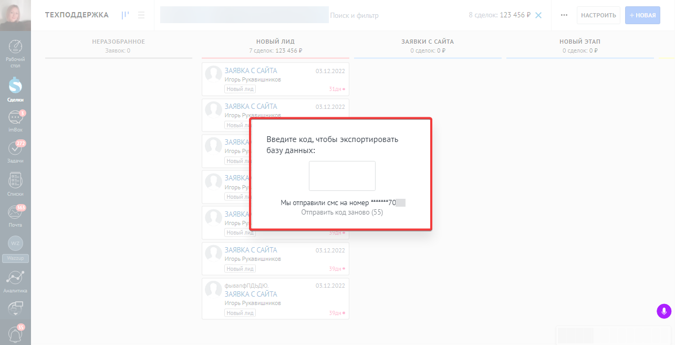The image size is (675, 345).
Task: Select the НОВЫЙ ЛИД column header
Action: click(x=275, y=42)
